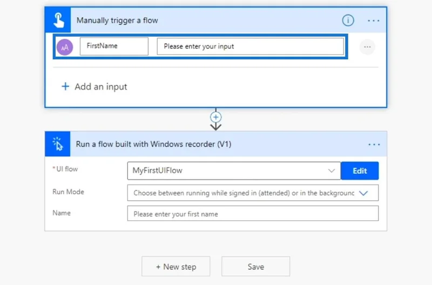Viewport: 432px width, 285px height.
Task: Add an input to the trigger
Action: (94, 87)
